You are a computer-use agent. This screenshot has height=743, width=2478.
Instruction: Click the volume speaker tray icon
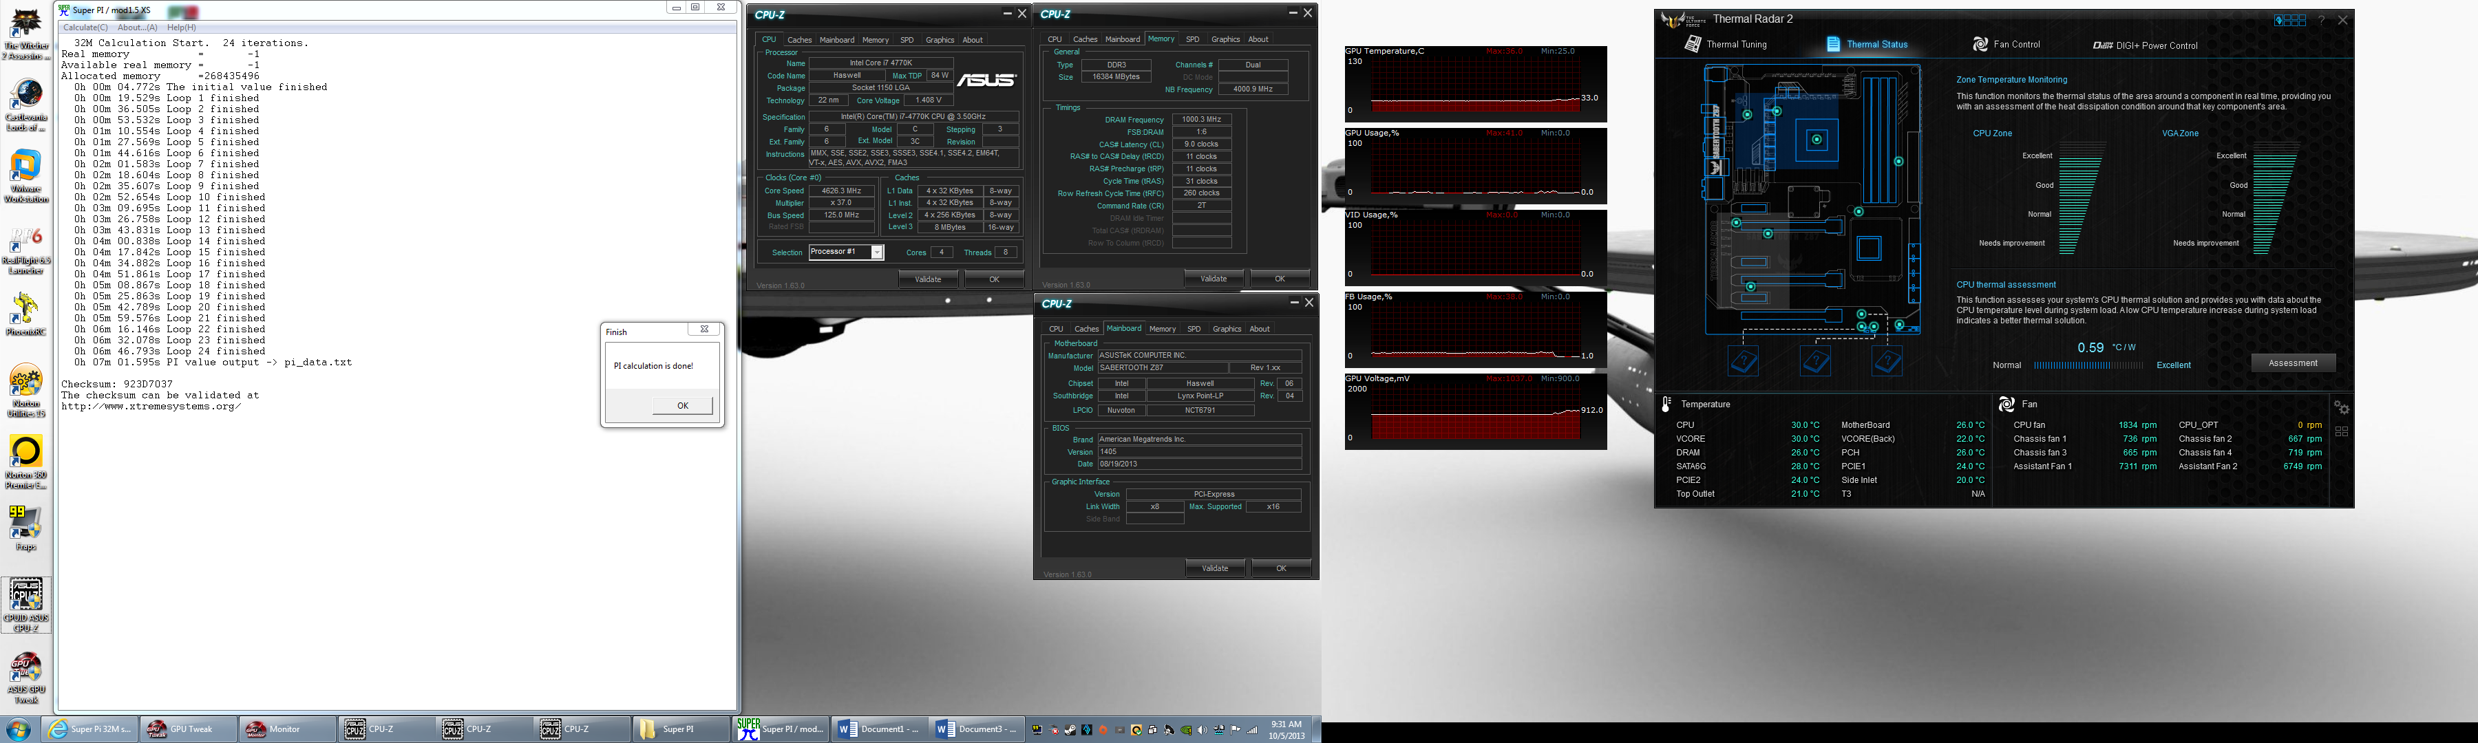(x=1203, y=729)
